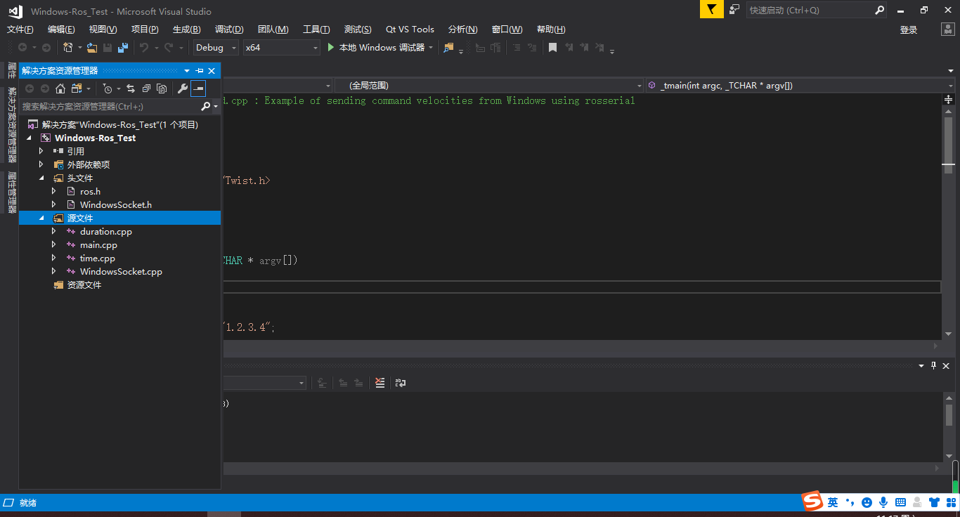Open the 生成(B) menu
This screenshot has height=517, width=960.
(187, 30)
